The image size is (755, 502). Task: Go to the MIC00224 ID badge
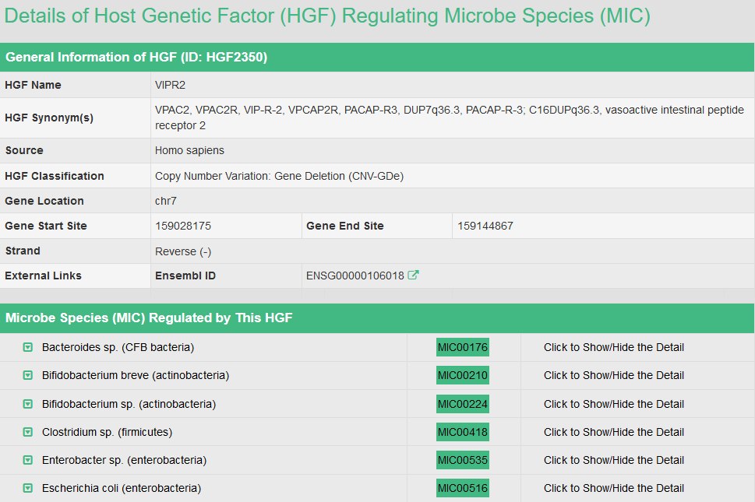click(462, 404)
